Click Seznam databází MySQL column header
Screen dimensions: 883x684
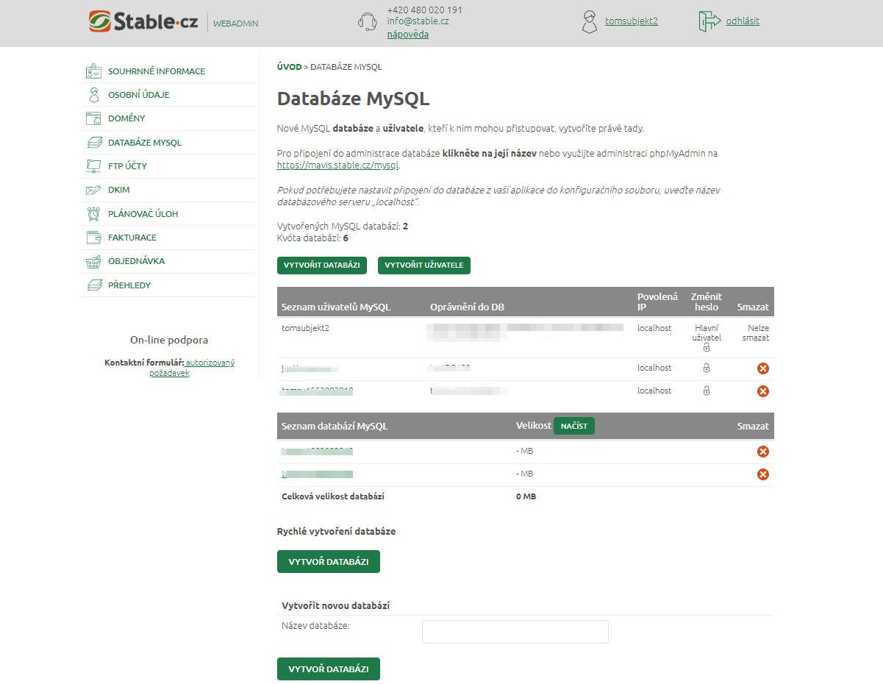tap(335, 426)
